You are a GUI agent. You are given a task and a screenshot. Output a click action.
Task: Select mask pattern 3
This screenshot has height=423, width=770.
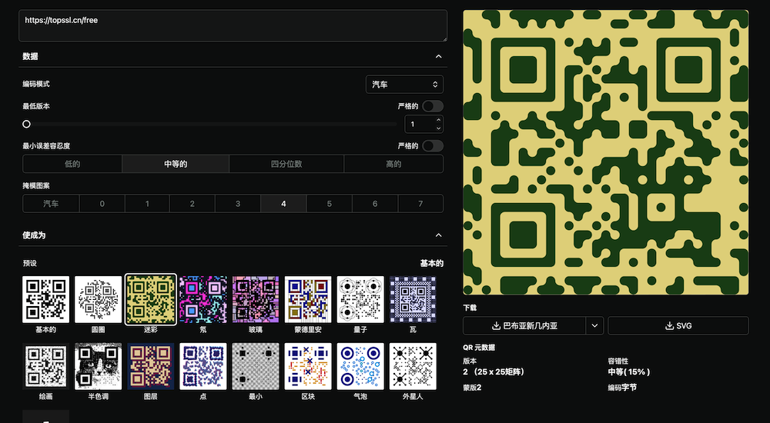pyautogui.click(x=238, y=204)
